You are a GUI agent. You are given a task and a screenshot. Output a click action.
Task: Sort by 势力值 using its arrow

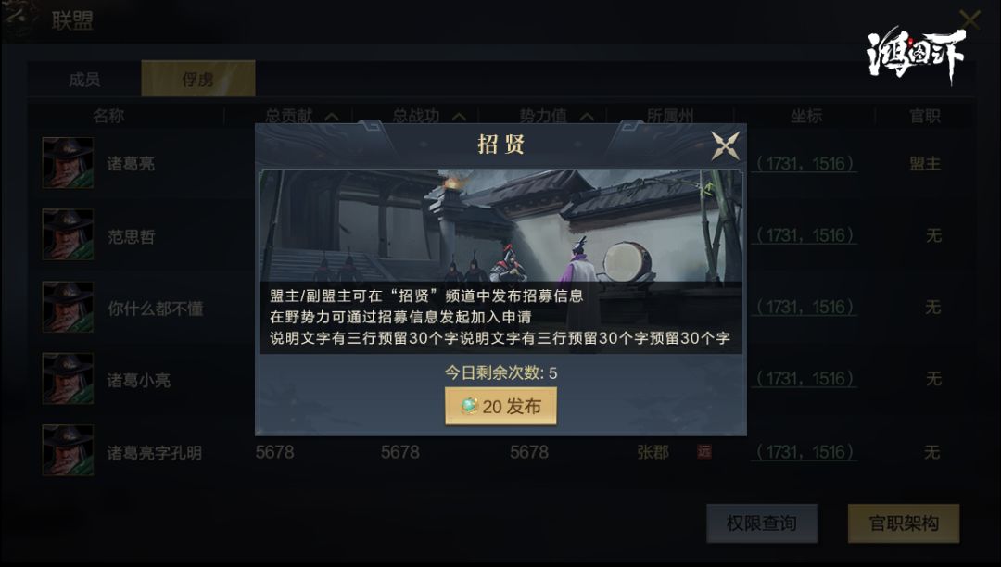coord(587,116)
